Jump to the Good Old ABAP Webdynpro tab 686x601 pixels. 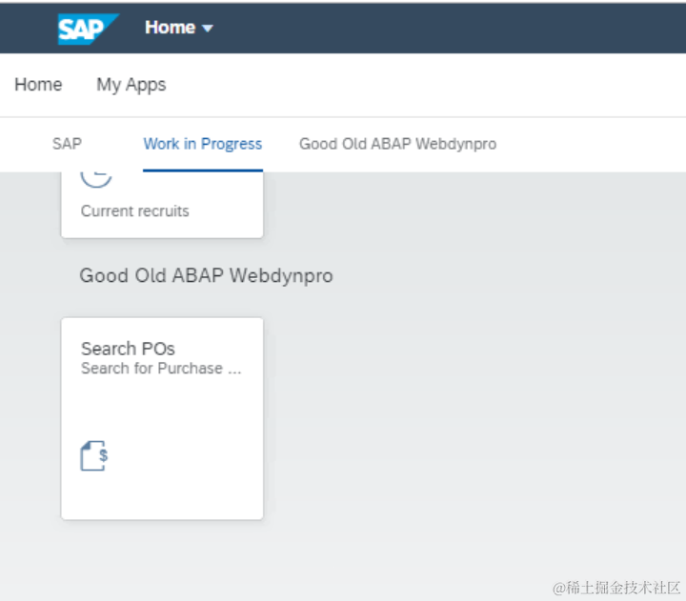tap(397, 144)
